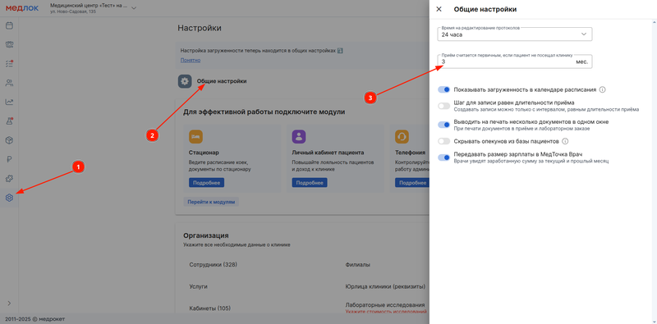Open the laboratory flask icon in sidebar

(9, 121)
